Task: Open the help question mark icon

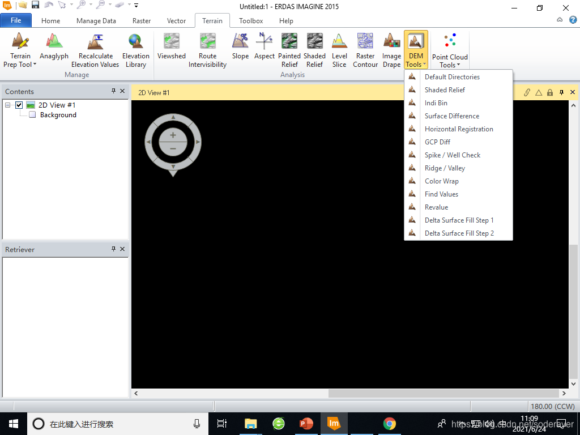Action: 573,20
